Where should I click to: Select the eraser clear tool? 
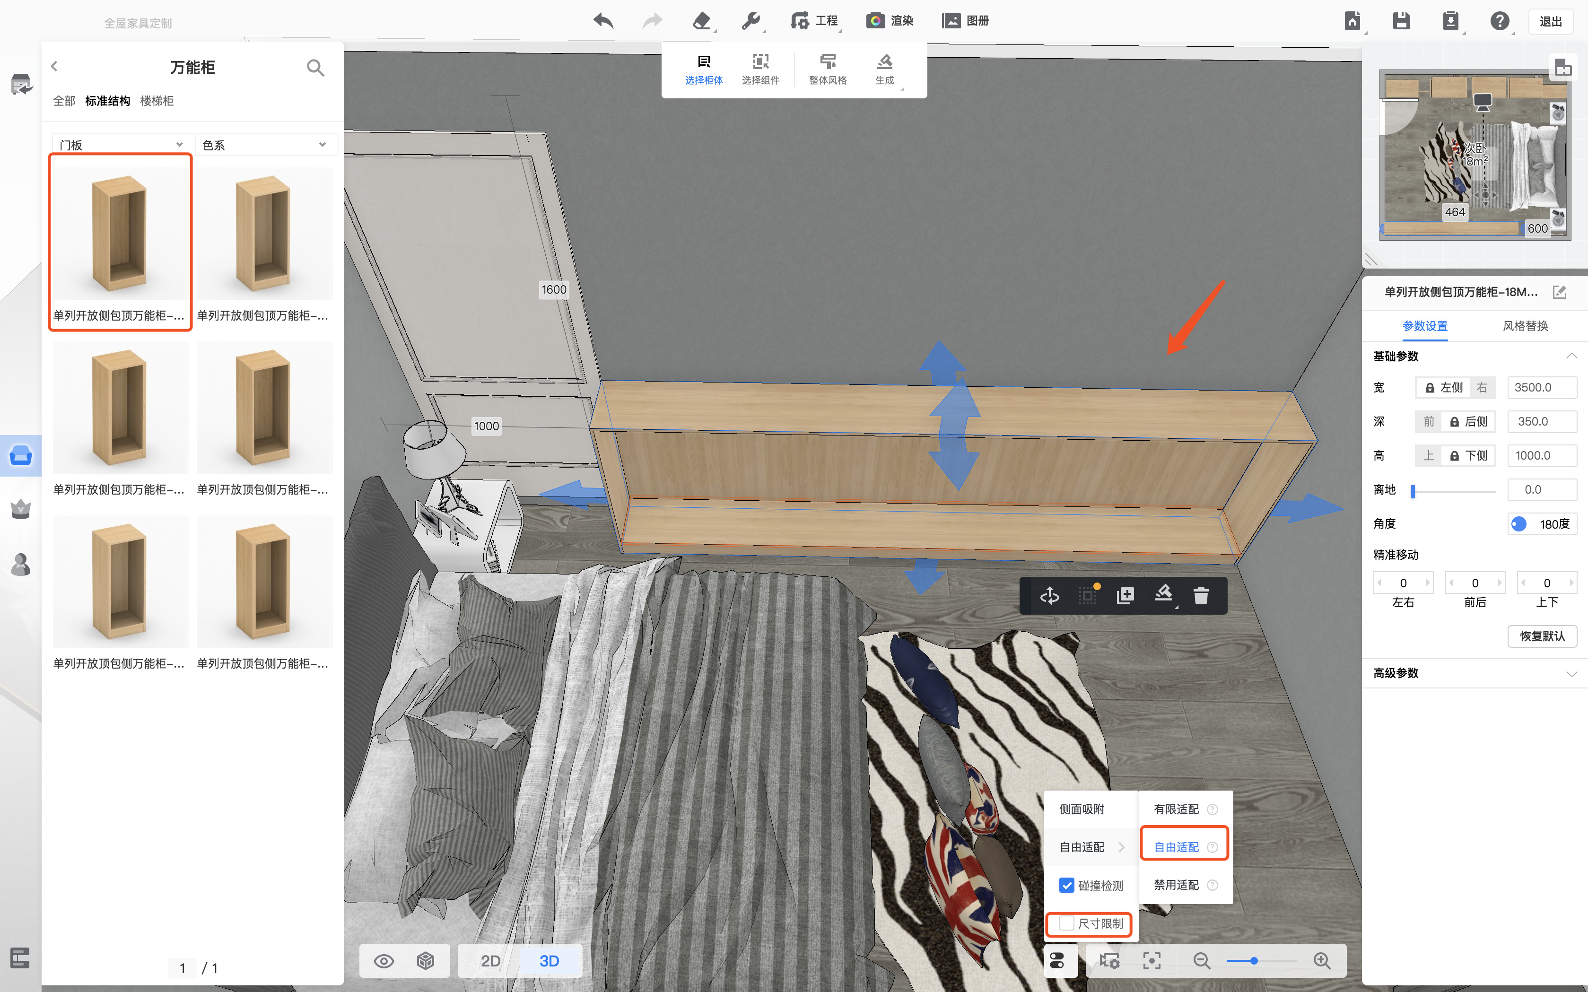pyautogui.click(x=701, y=21)
